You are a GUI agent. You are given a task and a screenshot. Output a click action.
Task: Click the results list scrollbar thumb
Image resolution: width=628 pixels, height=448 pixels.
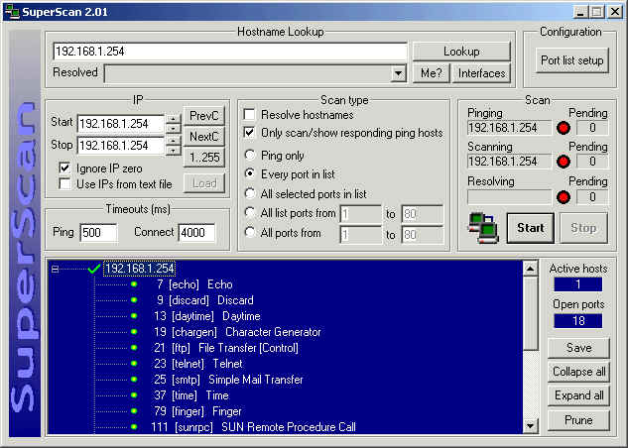point(530,314)
